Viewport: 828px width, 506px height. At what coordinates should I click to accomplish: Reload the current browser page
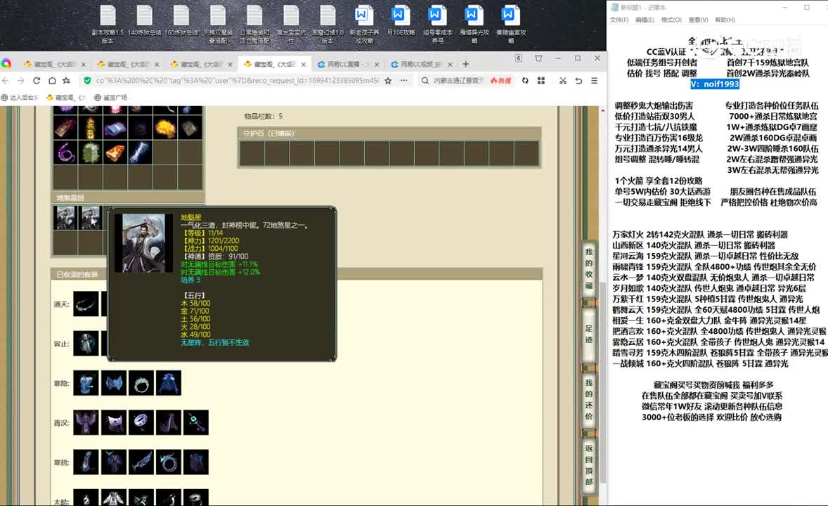click(x=37, y=81)
